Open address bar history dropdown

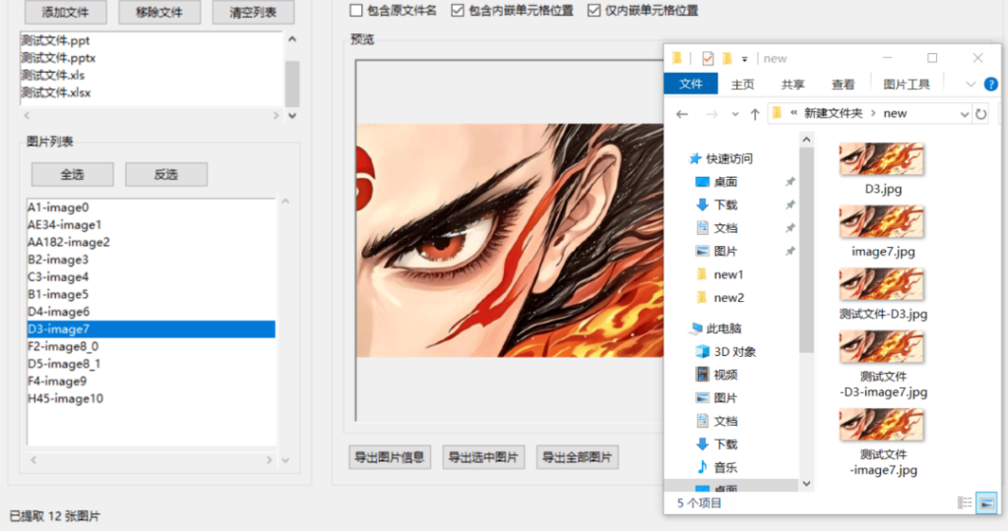click(x=965, y=114)
